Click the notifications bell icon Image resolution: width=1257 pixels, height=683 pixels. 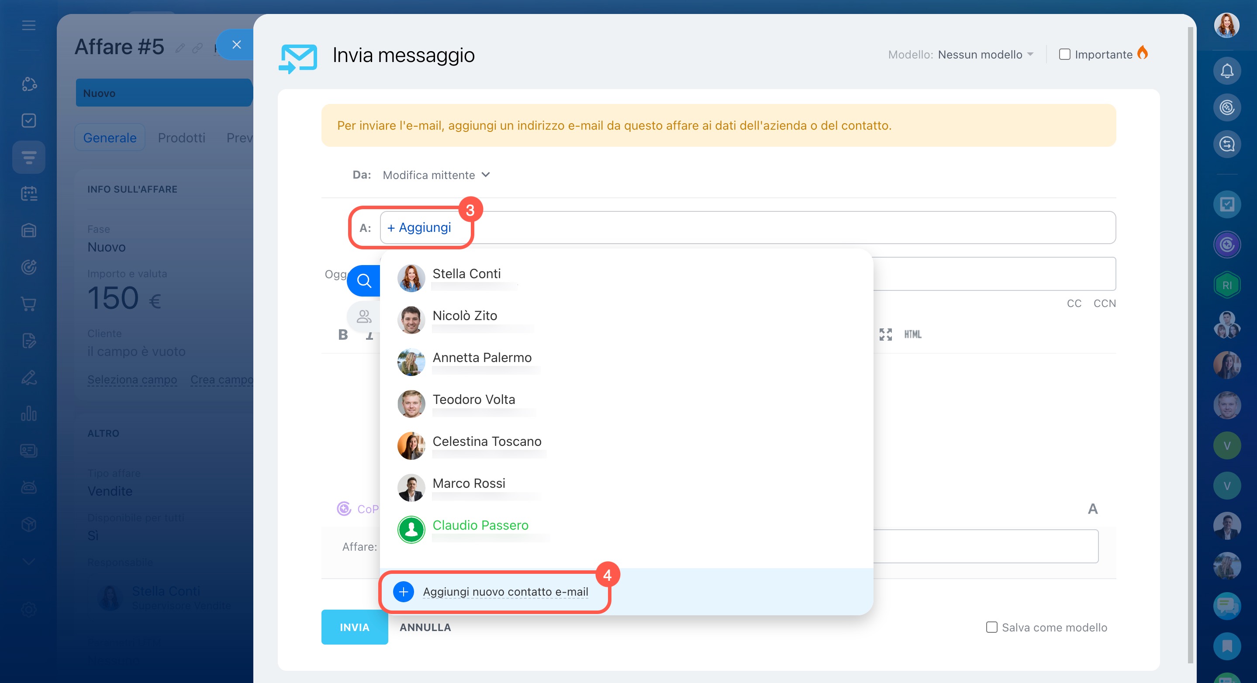(1227, 71)
